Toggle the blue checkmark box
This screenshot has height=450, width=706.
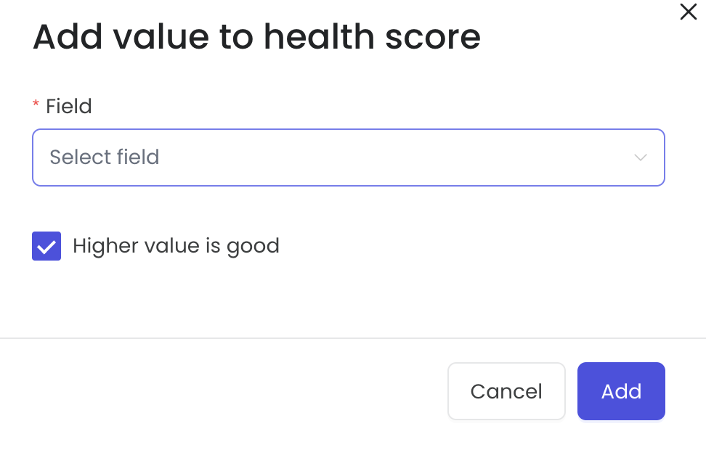click(x=46, y=246)
